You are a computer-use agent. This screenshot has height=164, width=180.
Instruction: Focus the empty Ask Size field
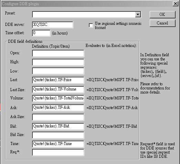[58, 117]
